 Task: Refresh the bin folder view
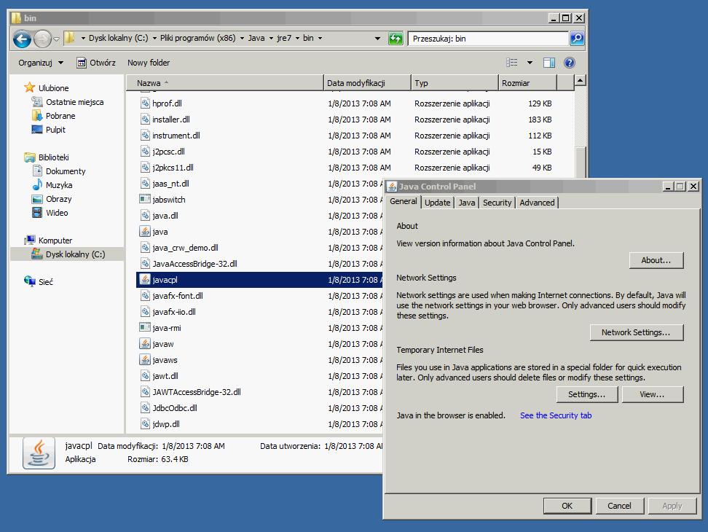tap(396, 39)
